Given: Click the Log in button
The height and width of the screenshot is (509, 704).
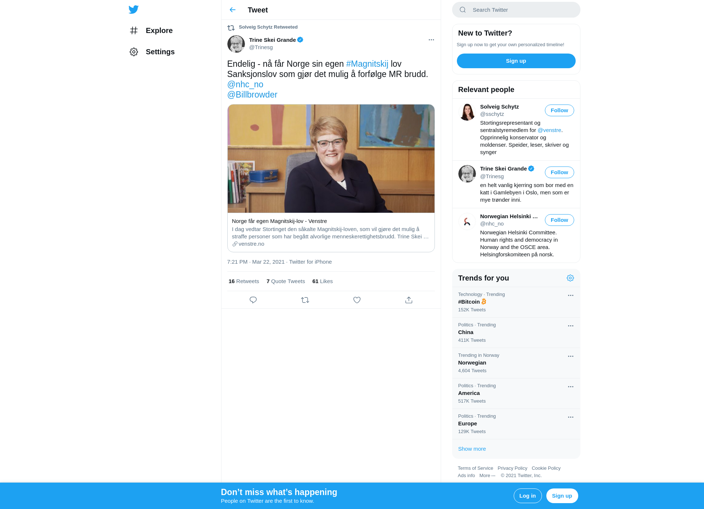Looking at the screenshot, I should [x=527, y=496].
